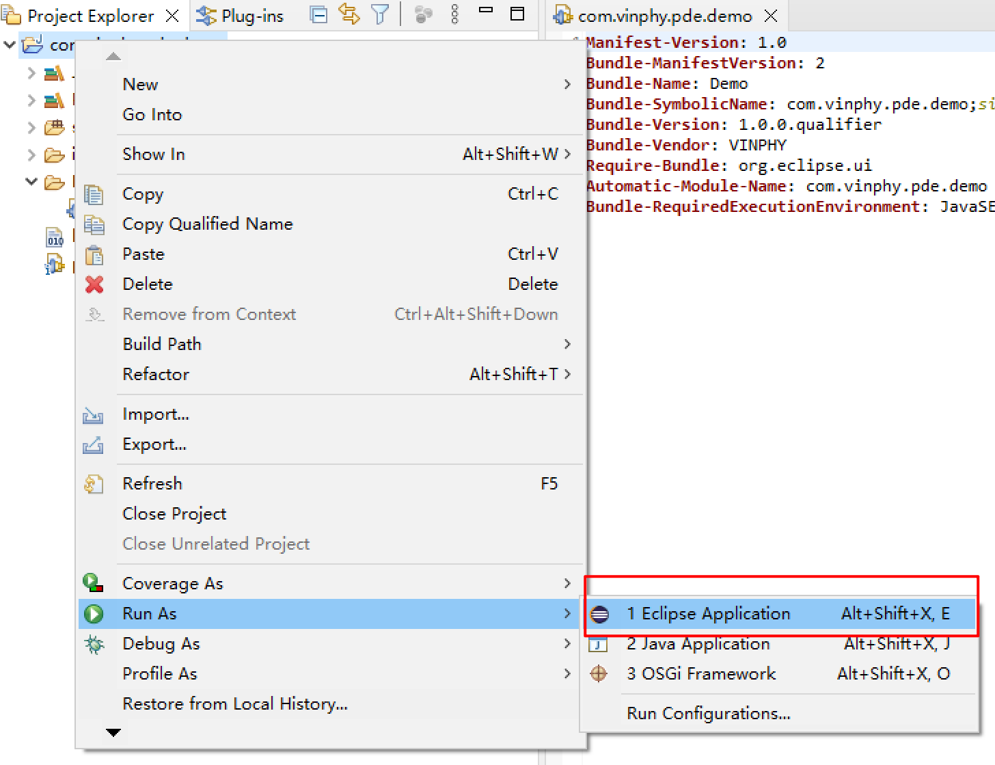995x765 pixels.
Task: Click the Copy icon in the context menu
Action: point(94,194)
